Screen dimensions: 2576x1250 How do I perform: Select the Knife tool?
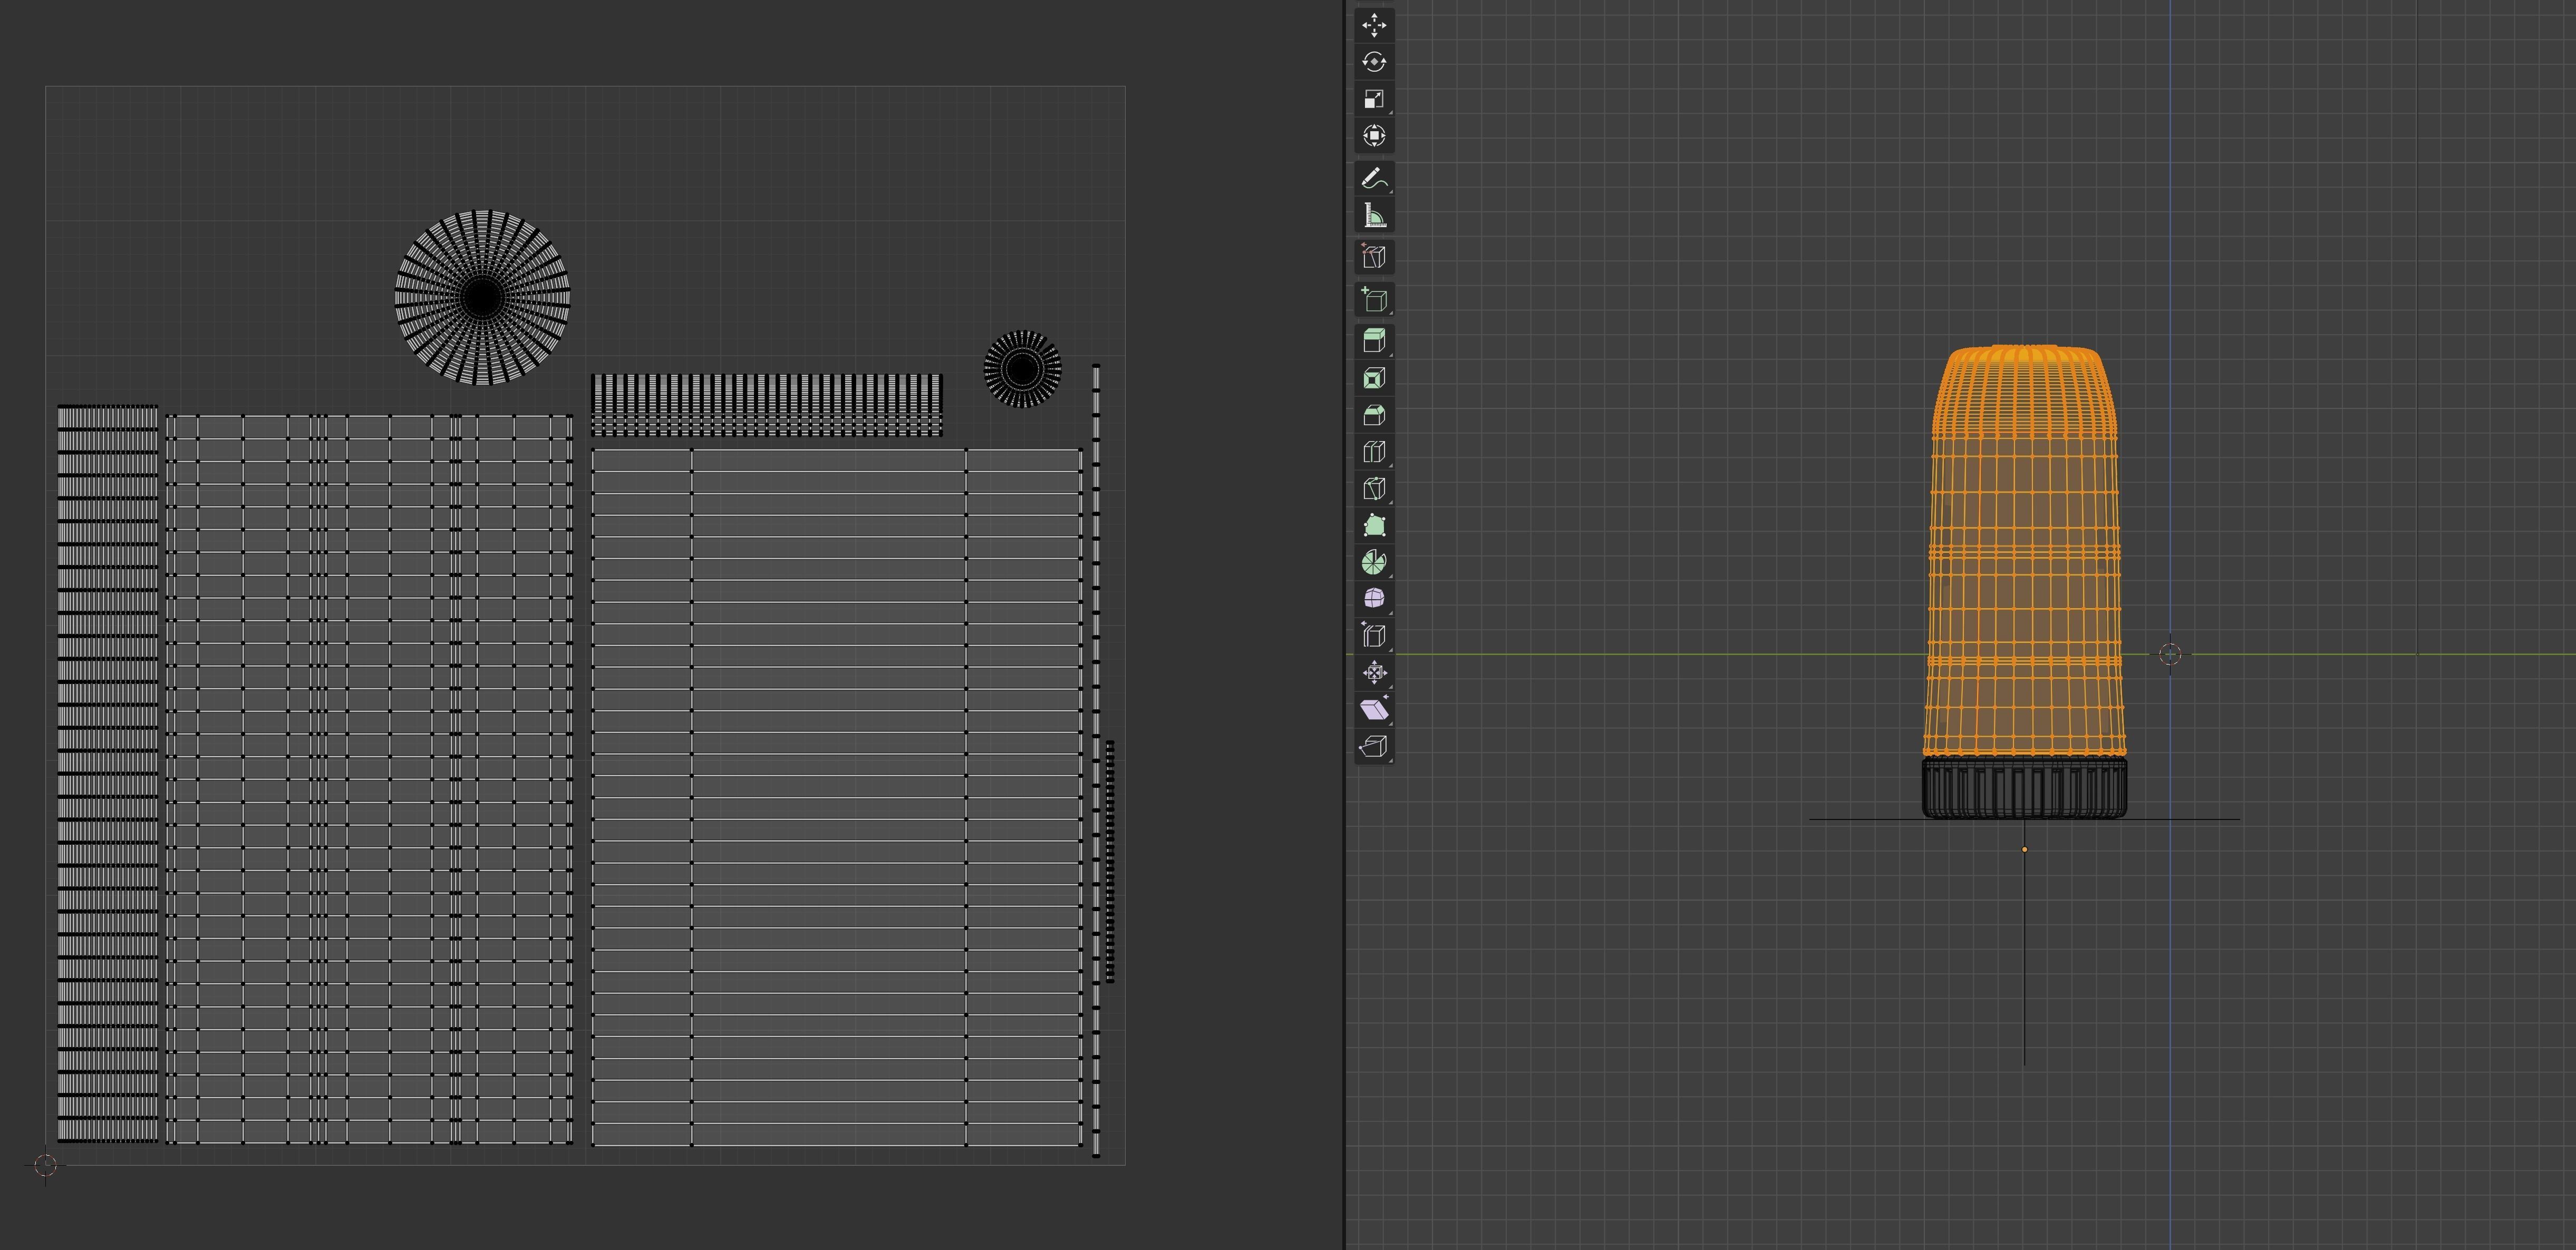click(x=1374, y=489)
